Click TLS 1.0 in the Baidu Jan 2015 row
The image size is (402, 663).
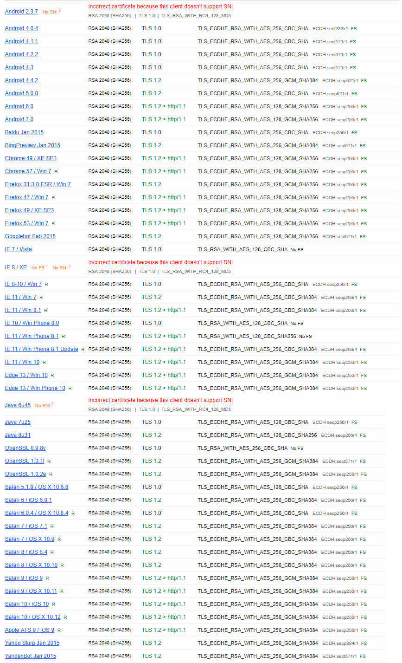pyautogui.click(x=152, y=132)
